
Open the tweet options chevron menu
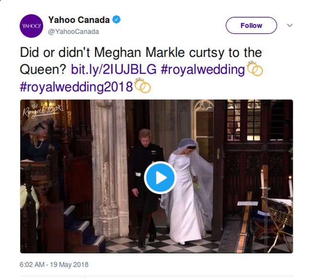(x=289, y=25)
